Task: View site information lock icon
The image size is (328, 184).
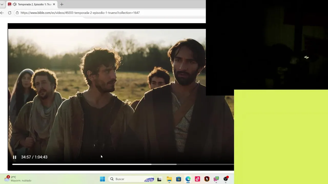Action: [x=17, y=13]
